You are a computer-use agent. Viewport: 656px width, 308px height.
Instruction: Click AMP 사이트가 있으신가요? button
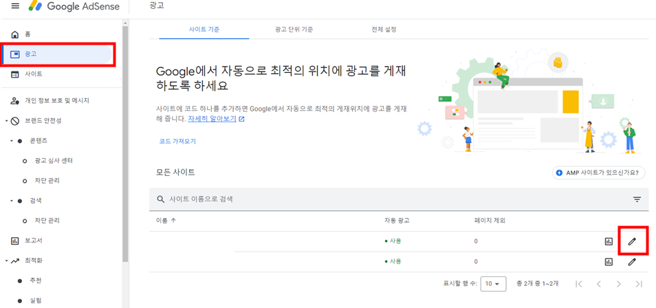[x=599, y=173]
